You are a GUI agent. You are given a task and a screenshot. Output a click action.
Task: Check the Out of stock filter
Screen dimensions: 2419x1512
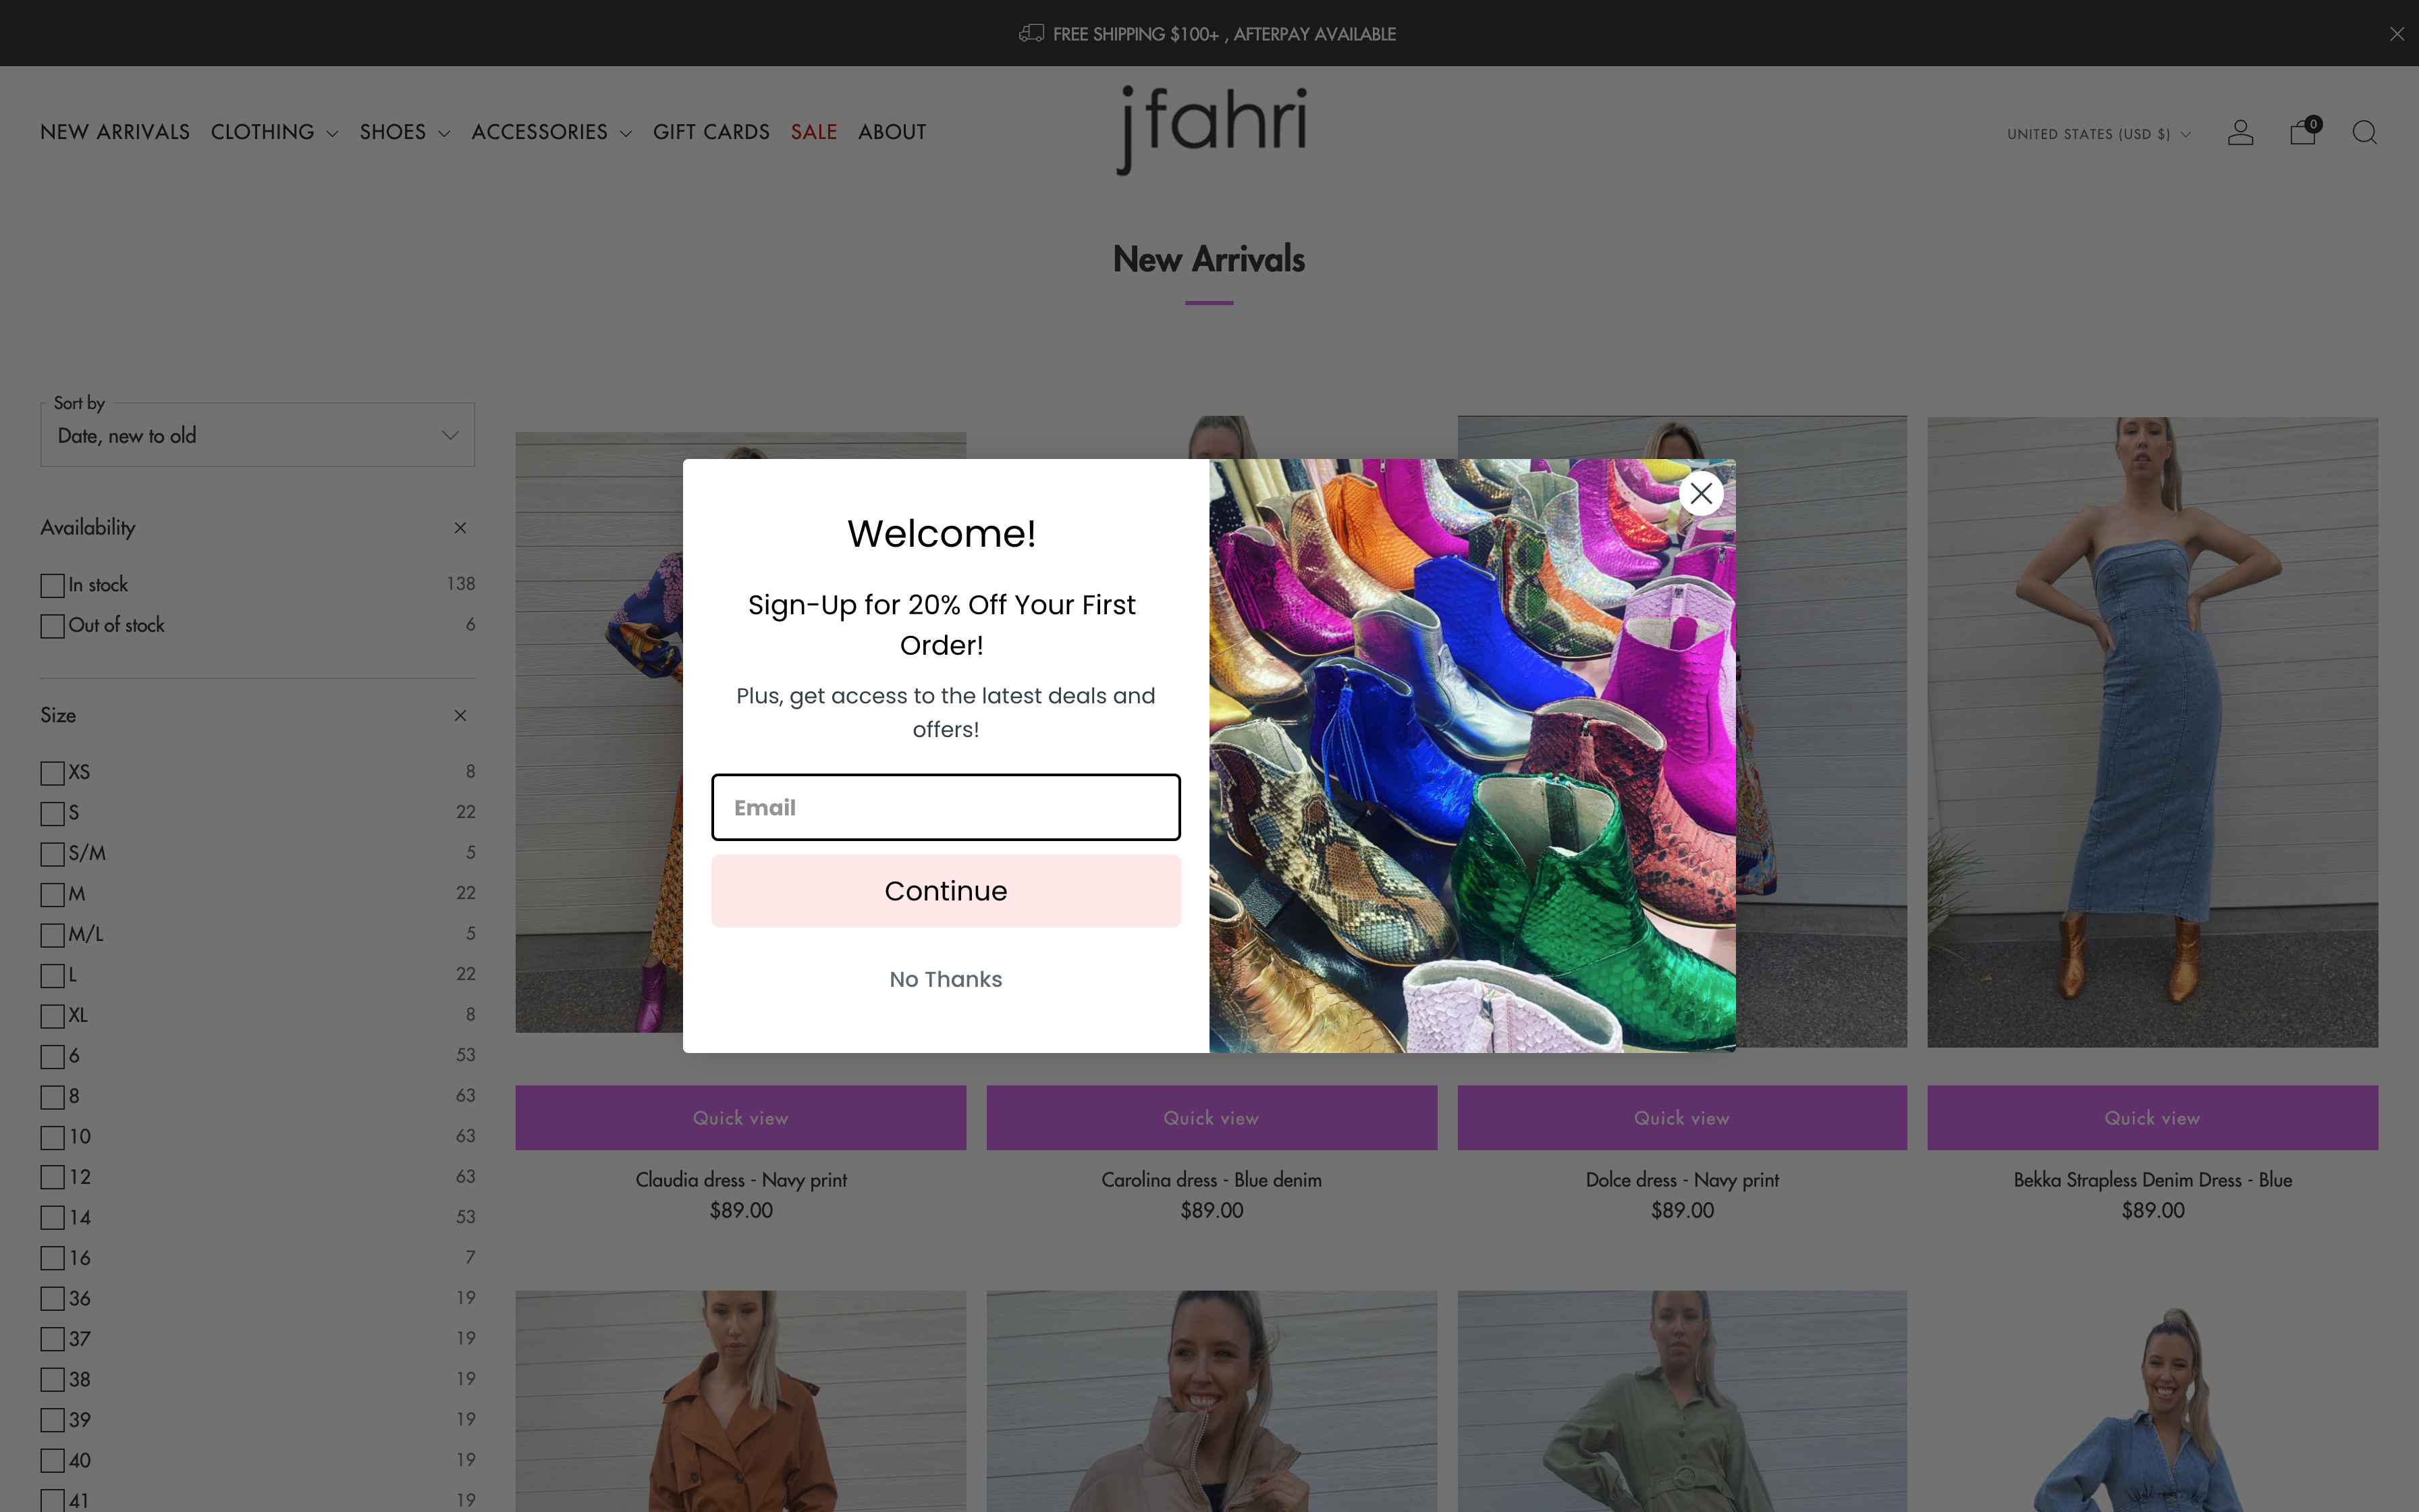coord(52,625)
